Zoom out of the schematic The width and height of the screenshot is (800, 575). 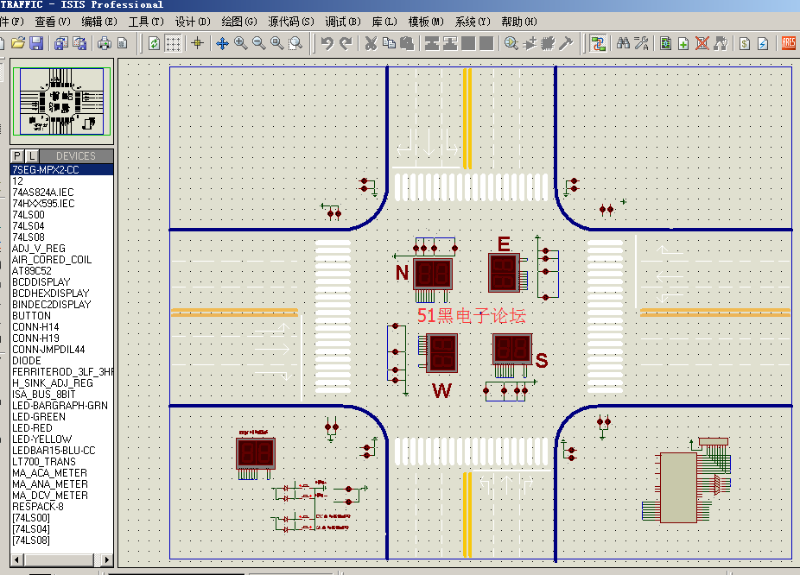click(x=259, y=43)
